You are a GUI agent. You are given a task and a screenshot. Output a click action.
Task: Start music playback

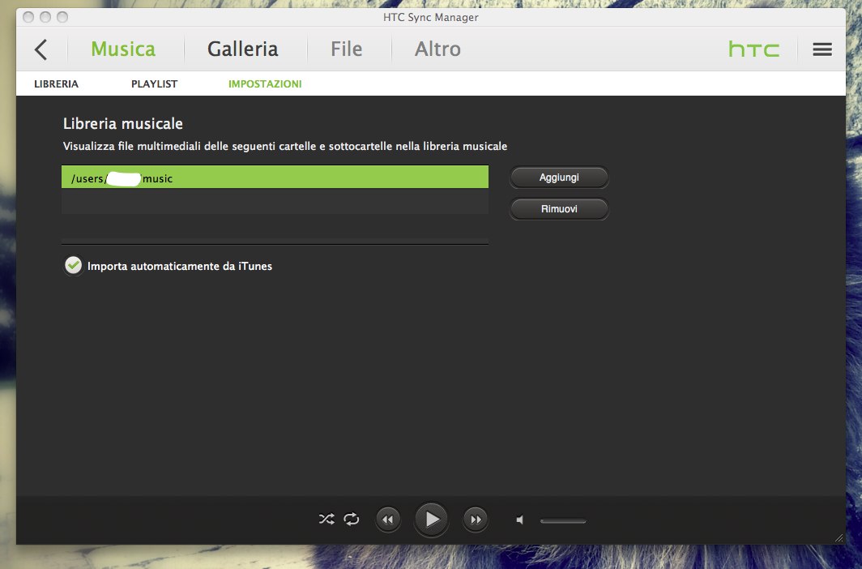coord(432,520)
